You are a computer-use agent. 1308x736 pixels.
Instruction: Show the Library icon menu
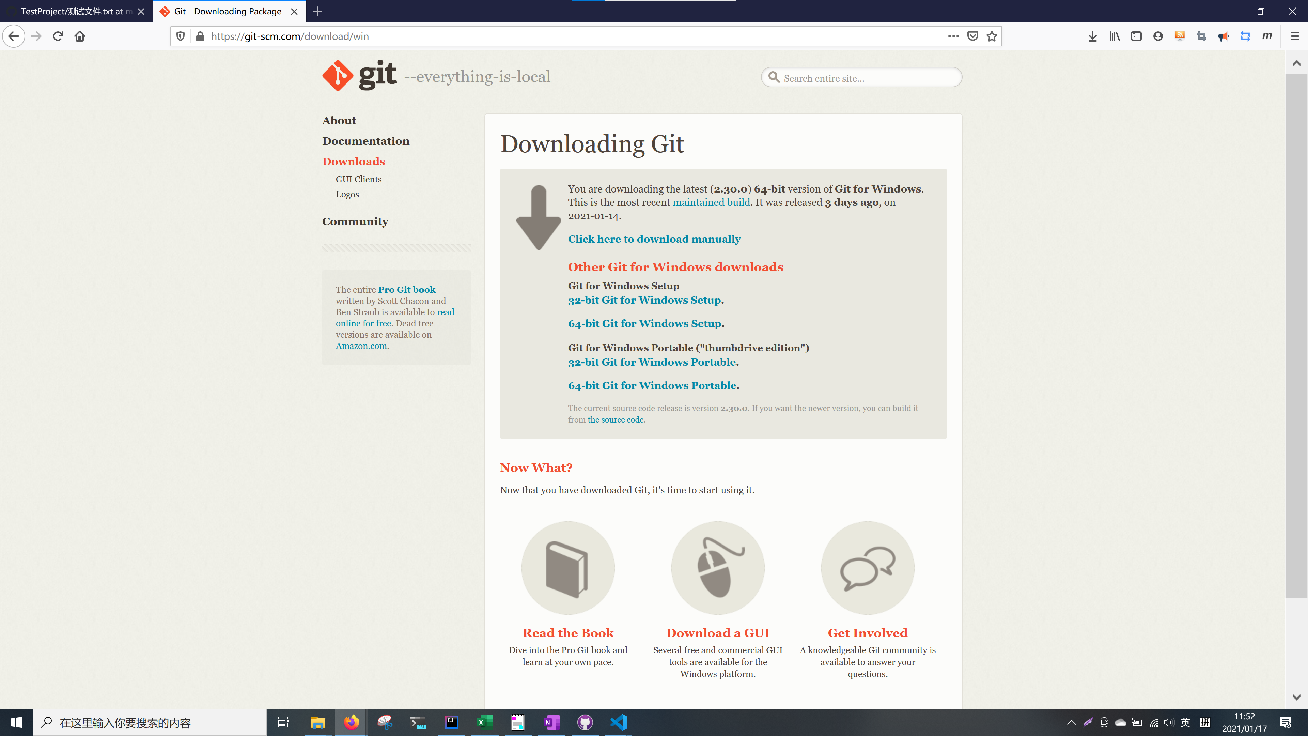(x=1114, y=36)
